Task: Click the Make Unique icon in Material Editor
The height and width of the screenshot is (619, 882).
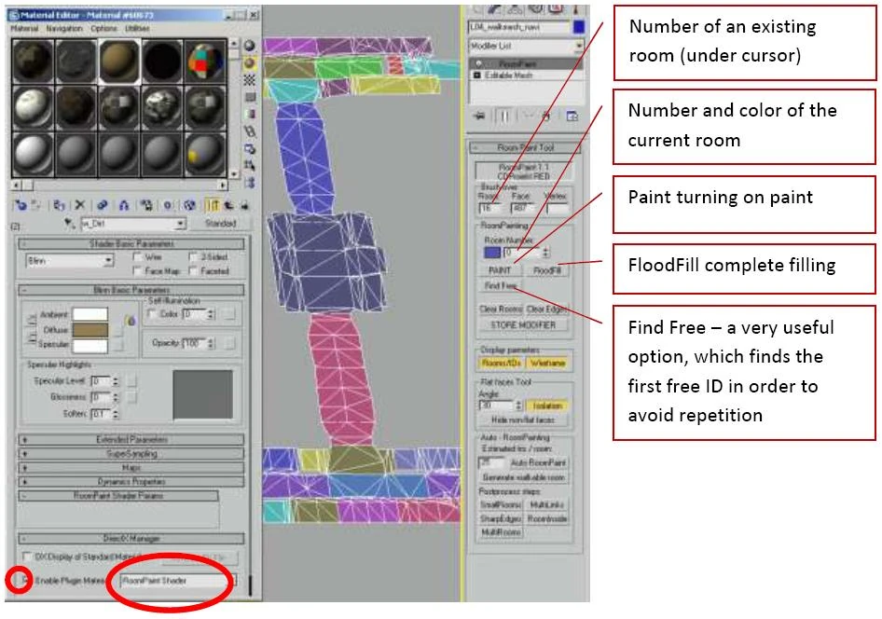Action: (124, 205)
